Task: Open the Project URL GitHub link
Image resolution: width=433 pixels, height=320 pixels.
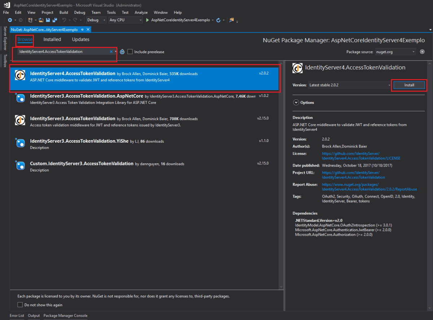Action: (353, 175)
